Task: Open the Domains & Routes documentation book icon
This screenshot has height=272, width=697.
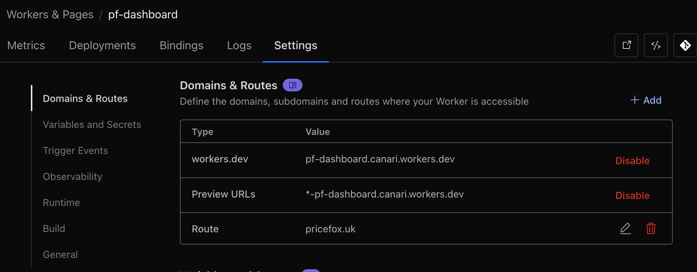Action: click(x=292, y=85)
